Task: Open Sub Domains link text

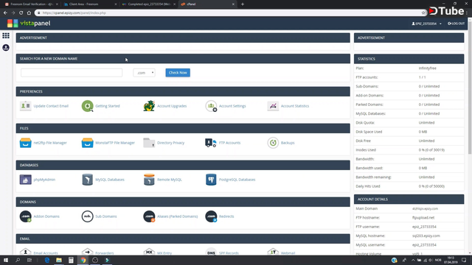Action: 106,216
